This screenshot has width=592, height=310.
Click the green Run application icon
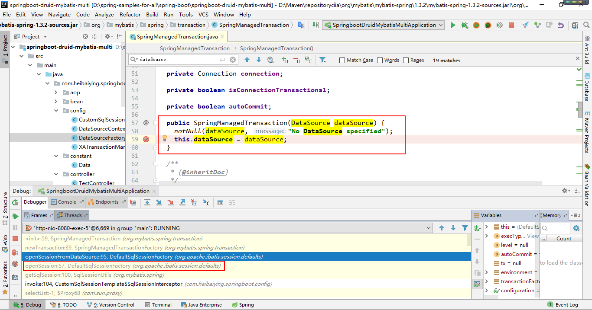pos(453,25)
